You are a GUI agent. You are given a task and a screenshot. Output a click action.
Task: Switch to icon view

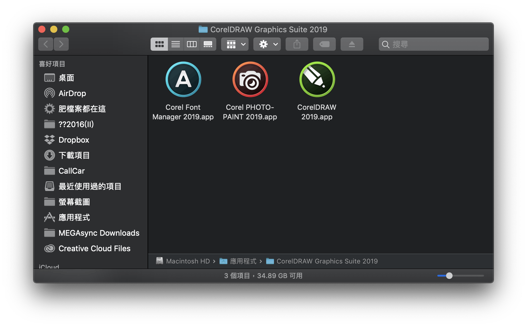pyautogui.click(x=159, y=44)
